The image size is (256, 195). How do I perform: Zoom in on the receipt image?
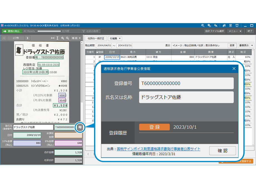(63, 38)
